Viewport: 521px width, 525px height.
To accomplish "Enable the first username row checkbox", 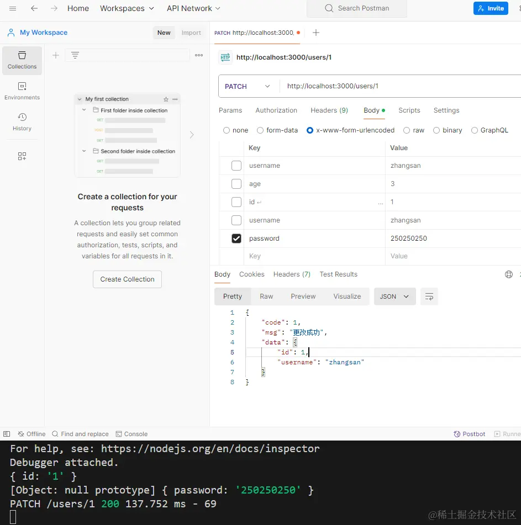I will pos(236,166).
